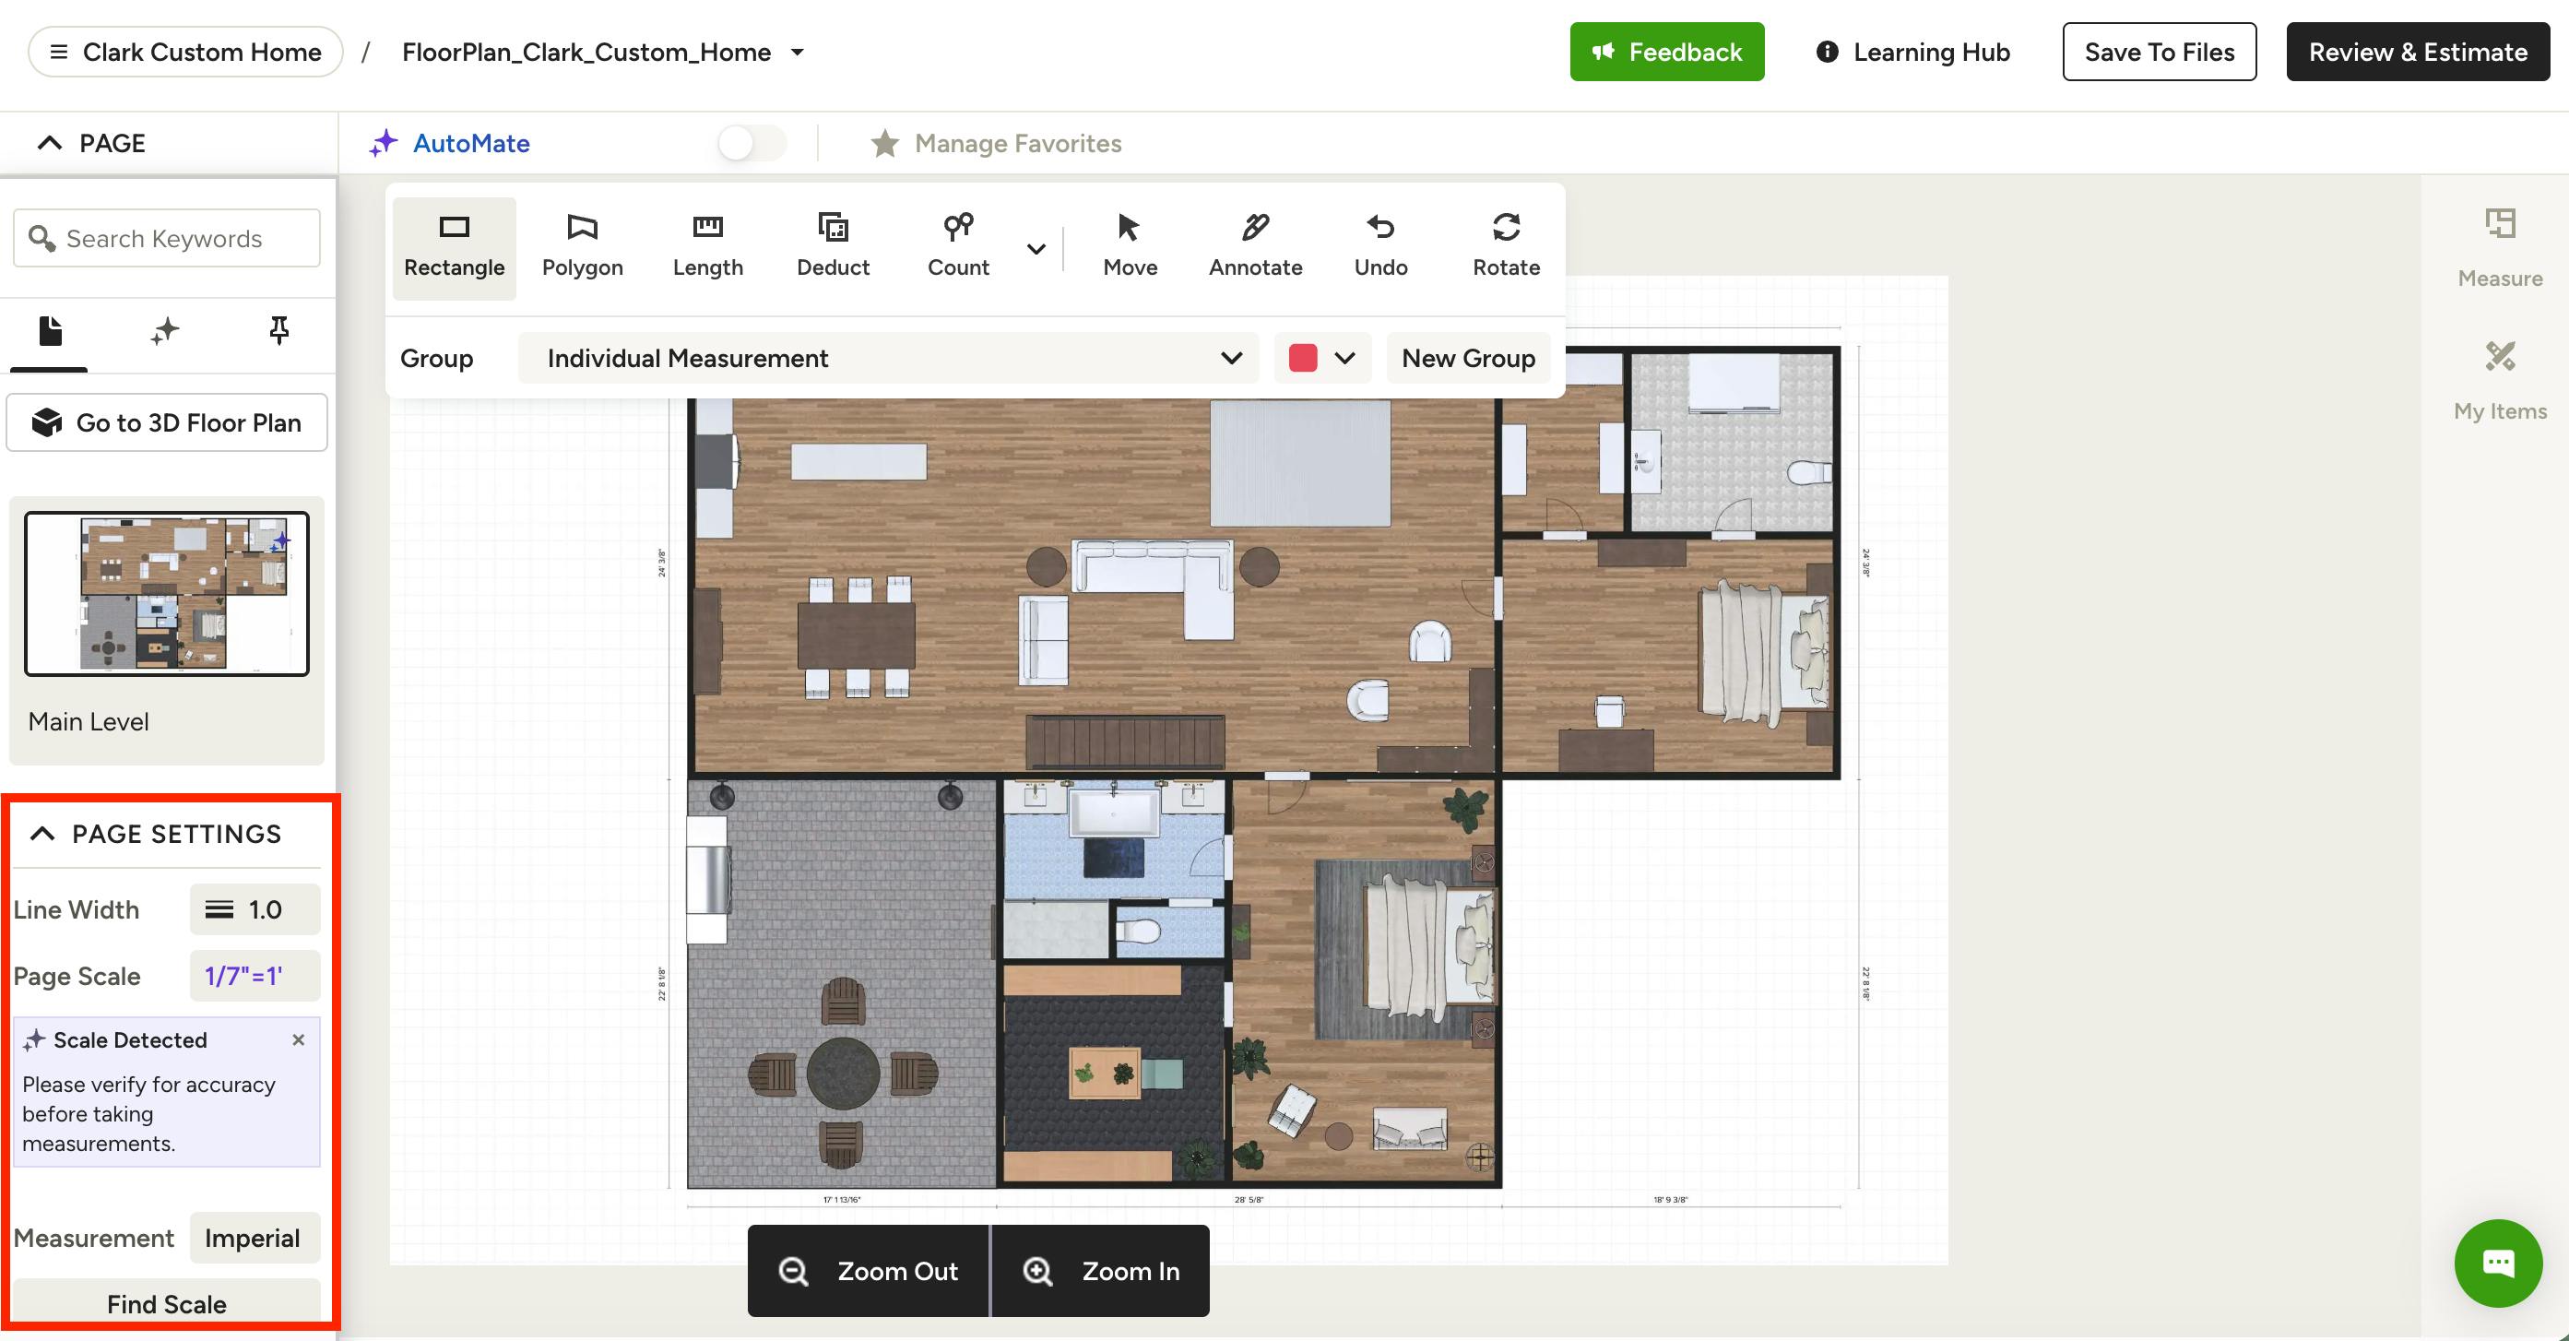Click the Feedback button
Image resolution: width=2569 pixels, height=1341 pixels.
[x=1666, y=52]
